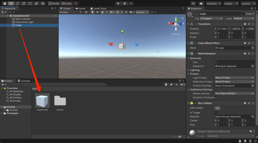Toggle Local handle rotation
Image resolution: width=258 pixels, height=143 pixels.
(x=66, y=3)
